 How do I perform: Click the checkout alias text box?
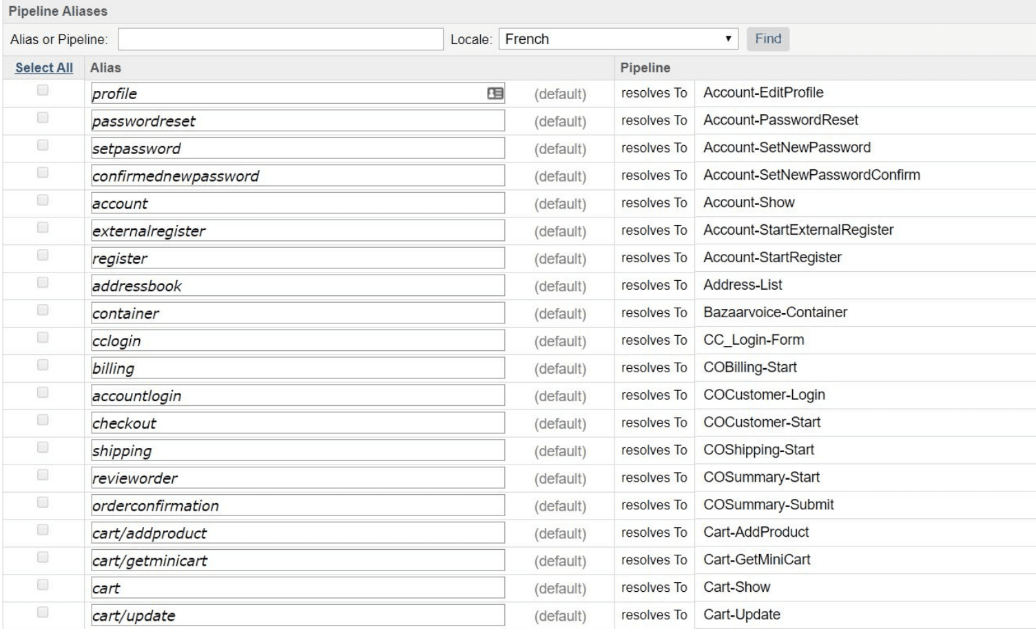(x=298, y=424)
